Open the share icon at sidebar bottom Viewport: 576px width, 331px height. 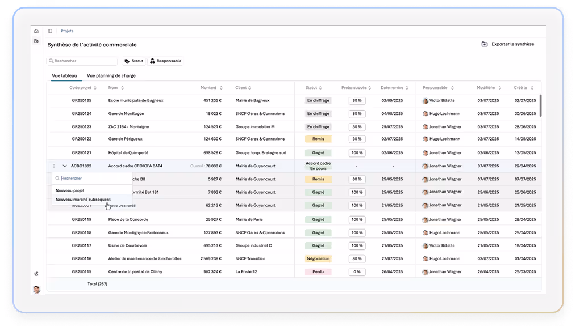[36, 274]
